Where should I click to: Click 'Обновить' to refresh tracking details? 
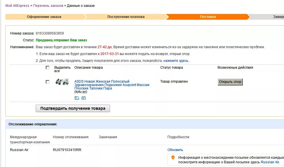pos(175,150)
